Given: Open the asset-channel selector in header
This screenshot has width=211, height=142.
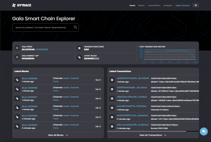Looking at the screenshot, I should [182, 5].
